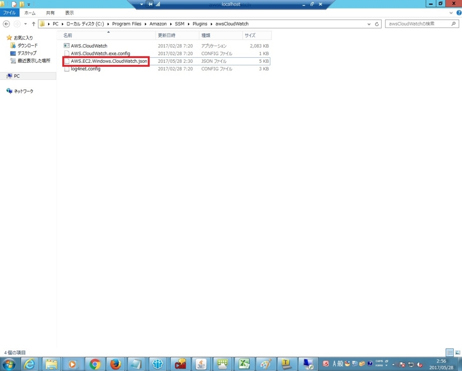Launch Google Chrome from the taskbar
The image size is (462, 371).
95,365
